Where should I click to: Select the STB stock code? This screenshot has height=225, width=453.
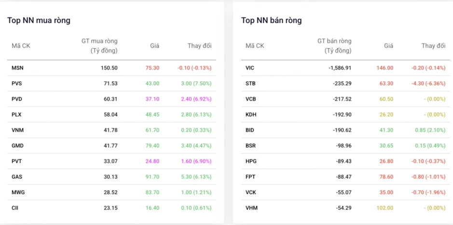coord(250,84)
